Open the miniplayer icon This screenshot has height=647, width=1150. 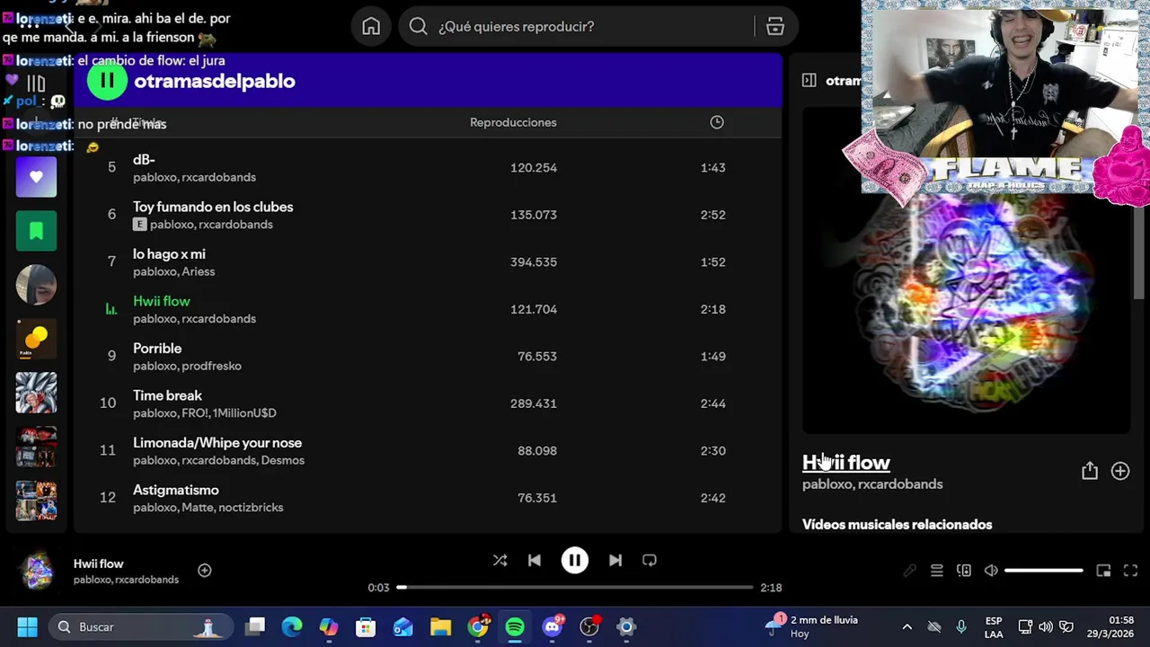coord(1103,571)
